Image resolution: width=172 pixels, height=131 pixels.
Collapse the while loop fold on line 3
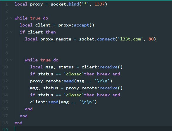(11, 18)
